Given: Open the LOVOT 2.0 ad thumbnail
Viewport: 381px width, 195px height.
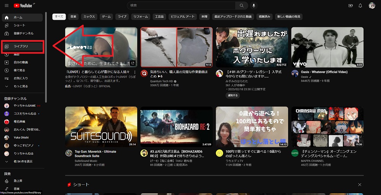Looking at the screenshot, I should coord(101,47).
